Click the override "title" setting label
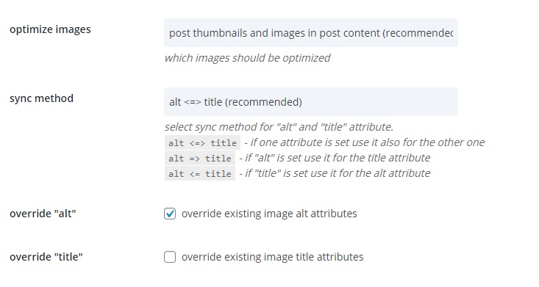This screenshot has width=539, height=287. [x=46, y=257]
